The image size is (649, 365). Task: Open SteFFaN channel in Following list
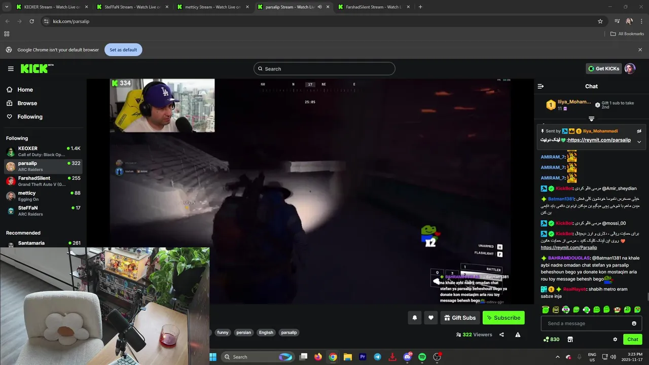point(43,210)
